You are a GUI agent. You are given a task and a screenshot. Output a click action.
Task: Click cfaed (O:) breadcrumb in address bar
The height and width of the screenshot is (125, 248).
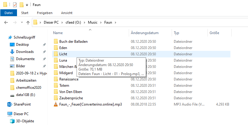(x=73, y=22)
